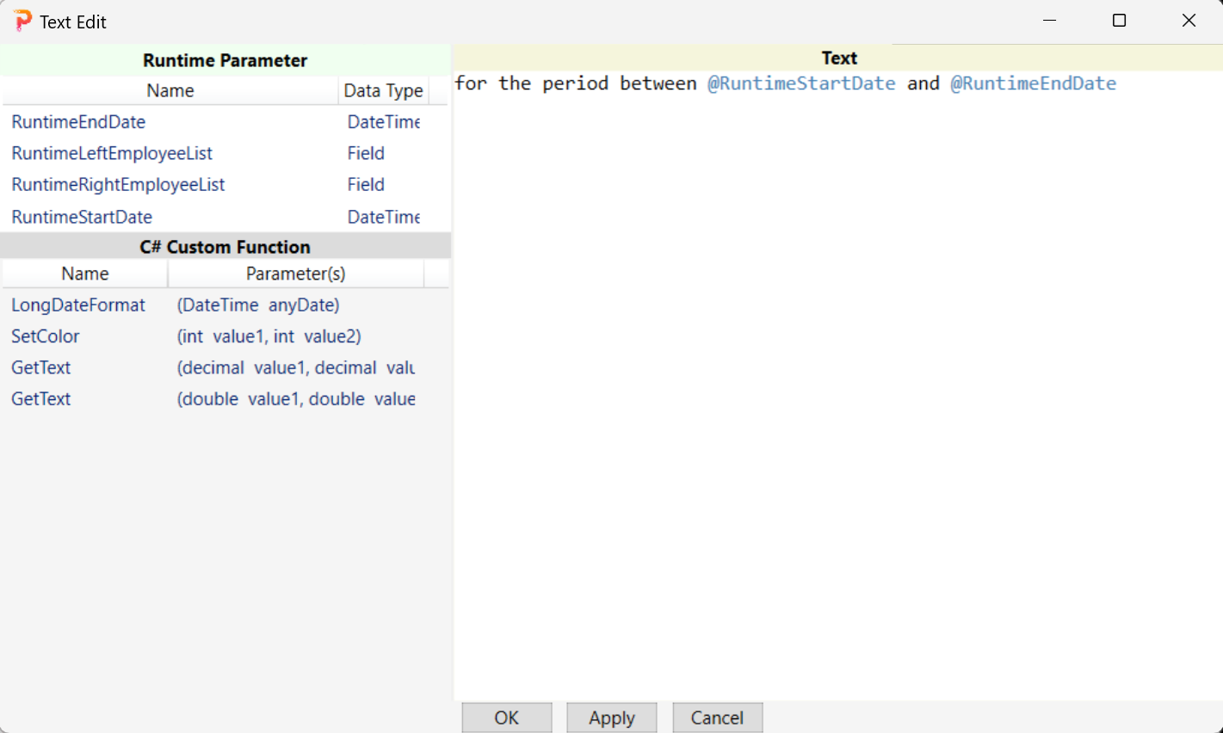The image size is (1223, 733).
Task: Click the C# Custom Function panel header
Action: click(x=225, y=247)
